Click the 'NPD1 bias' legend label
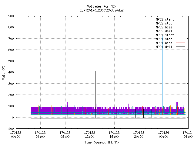The width and height of the screenshot is (194, 145). (164, 43)
